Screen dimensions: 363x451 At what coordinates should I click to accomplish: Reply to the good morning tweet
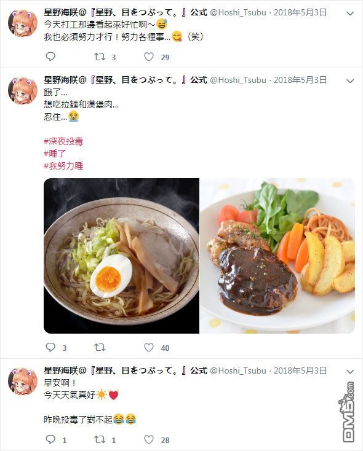click(x=50, y=439)
